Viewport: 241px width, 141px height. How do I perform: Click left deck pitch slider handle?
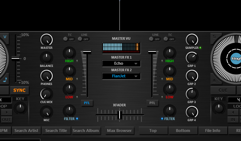coord(16,58)
